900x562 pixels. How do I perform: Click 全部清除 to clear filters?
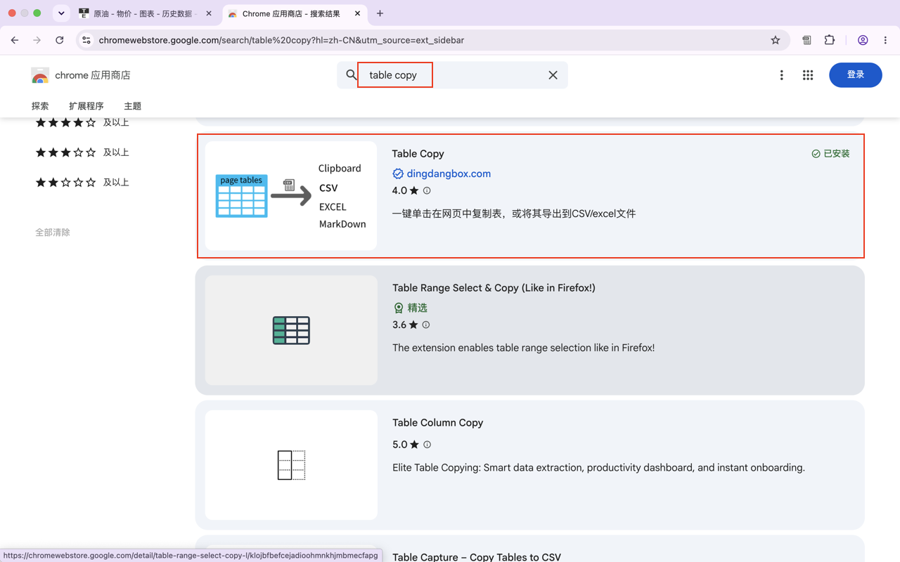tap(53, 233)
